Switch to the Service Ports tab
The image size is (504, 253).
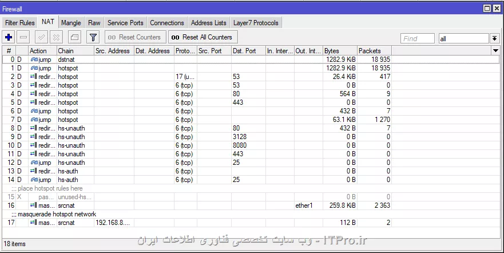point(125,23)
